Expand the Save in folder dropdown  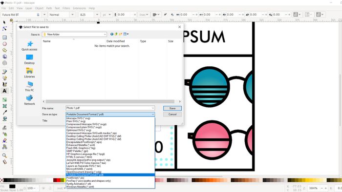click(105, 35)
